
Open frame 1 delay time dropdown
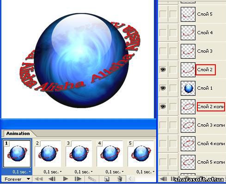pyautogui.click(x=22, y=172)
